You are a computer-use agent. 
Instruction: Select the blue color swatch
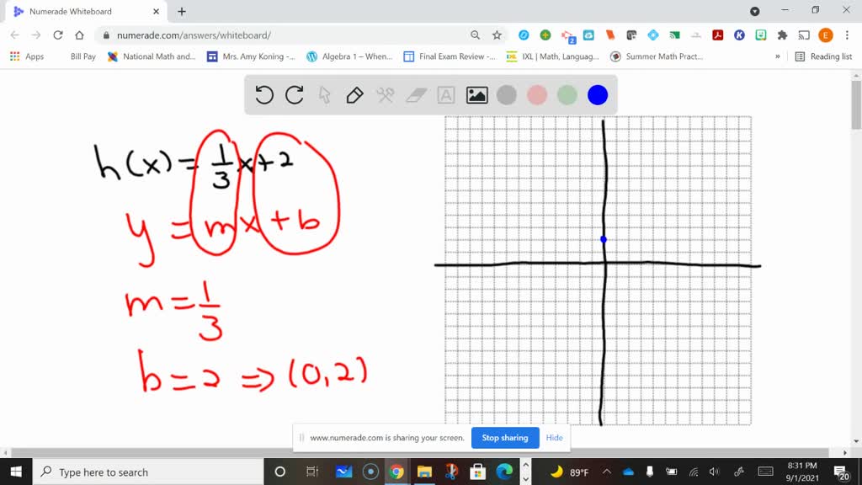pyautogui.click(x=597, y=95)
